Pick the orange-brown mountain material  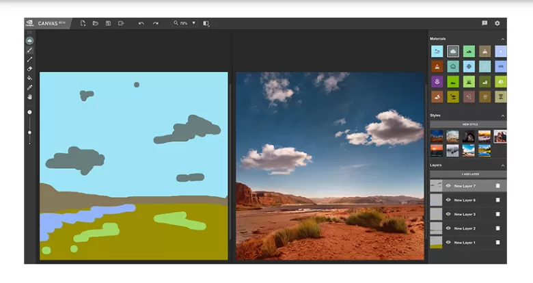pos(437,67)
